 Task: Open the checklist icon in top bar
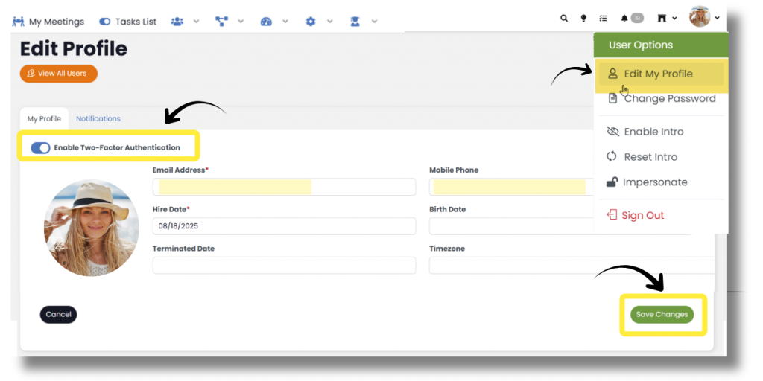point(604,19)
